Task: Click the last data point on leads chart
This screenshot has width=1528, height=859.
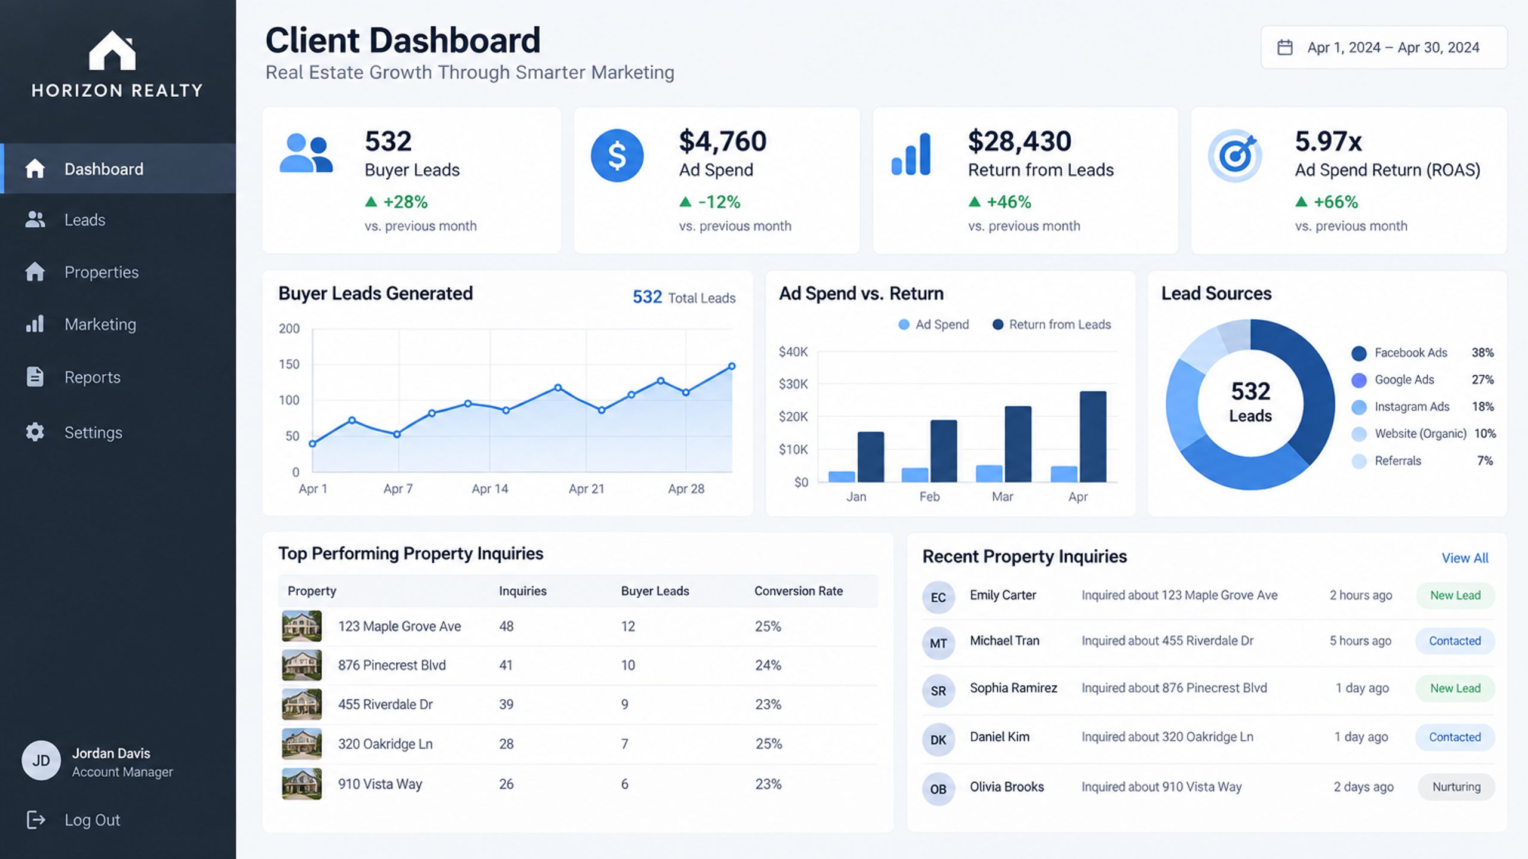Action: pyautogui.click(x=732, y=366)
